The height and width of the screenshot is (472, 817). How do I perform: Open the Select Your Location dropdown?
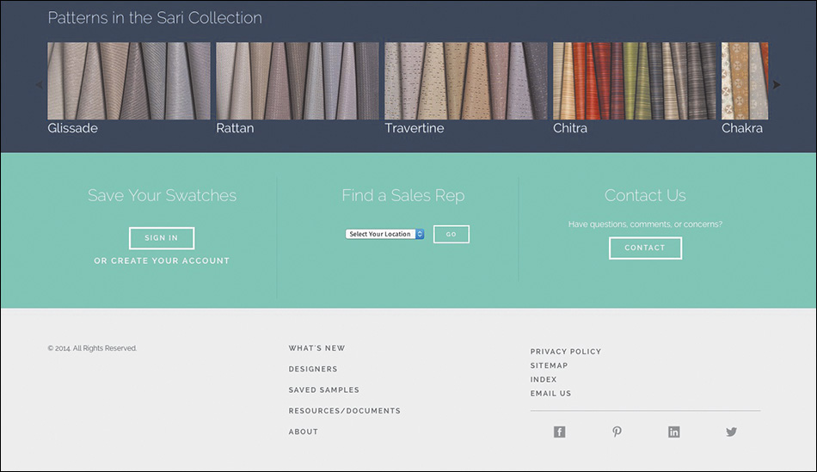[384, 234]
